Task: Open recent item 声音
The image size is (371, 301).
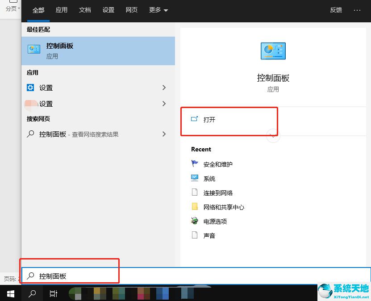Action: 209,236
